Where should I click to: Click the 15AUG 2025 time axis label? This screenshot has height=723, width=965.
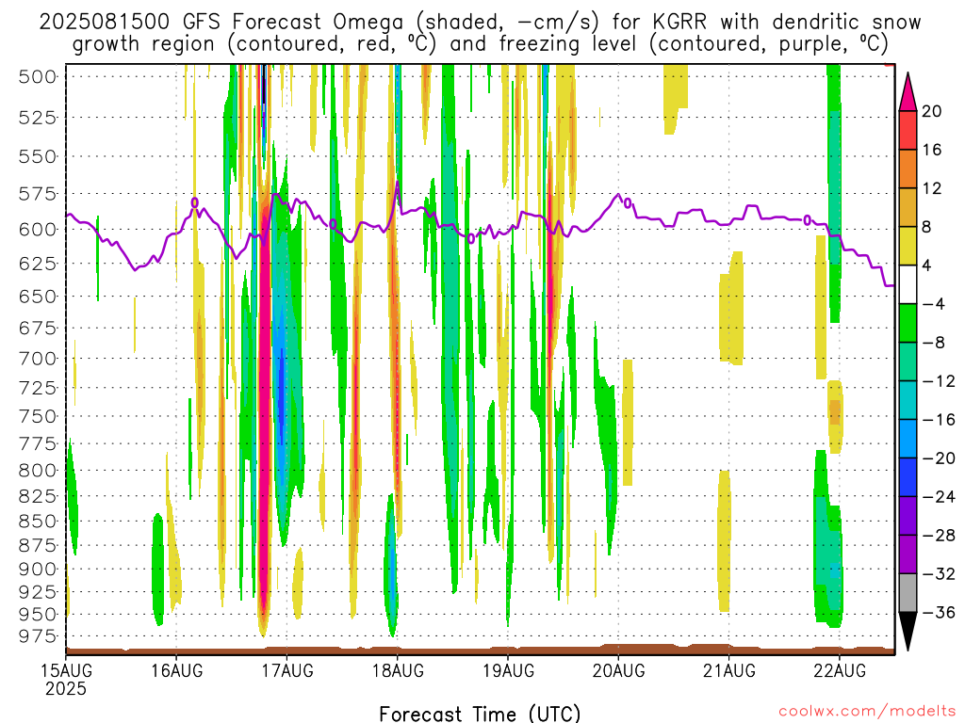pyautogui.click(x=67, y=680)
